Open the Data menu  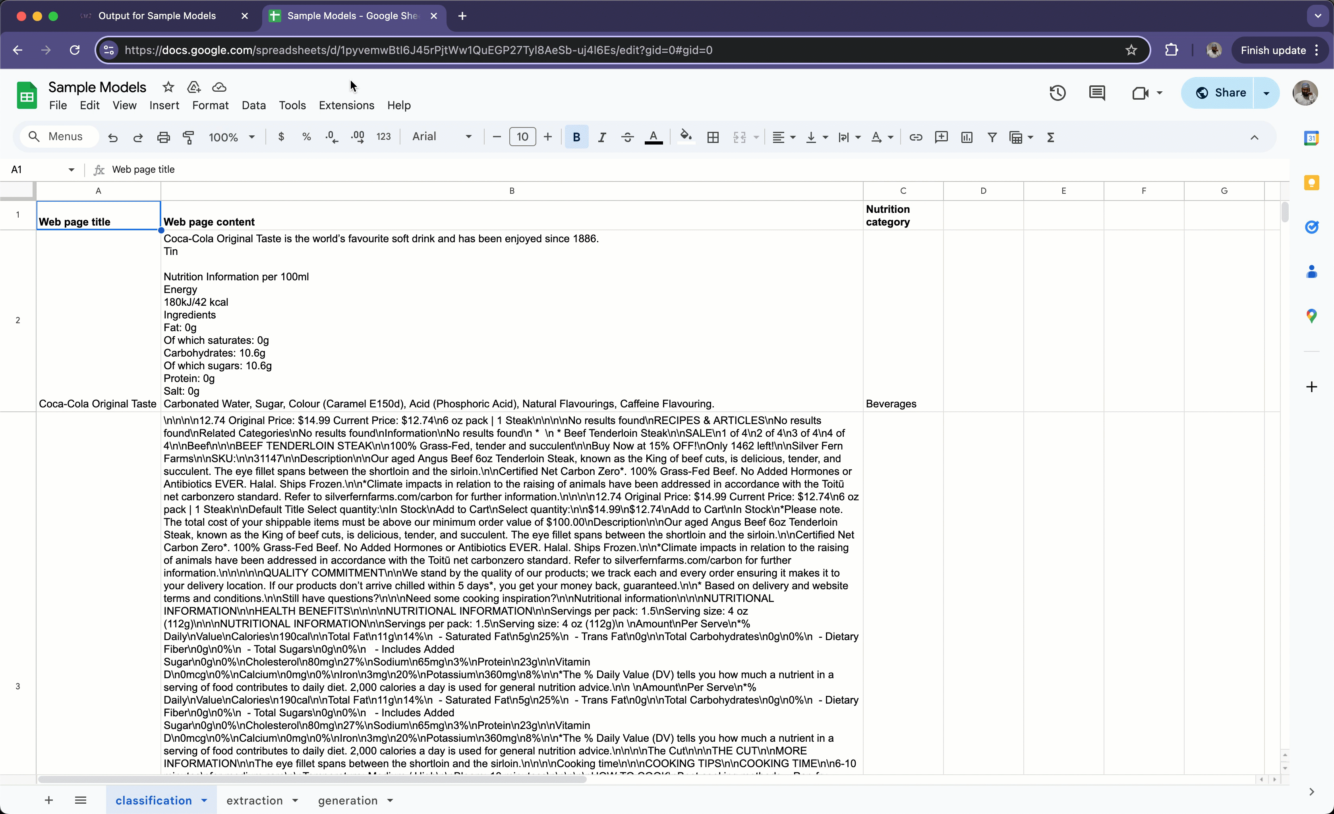[x=253, y=106]
